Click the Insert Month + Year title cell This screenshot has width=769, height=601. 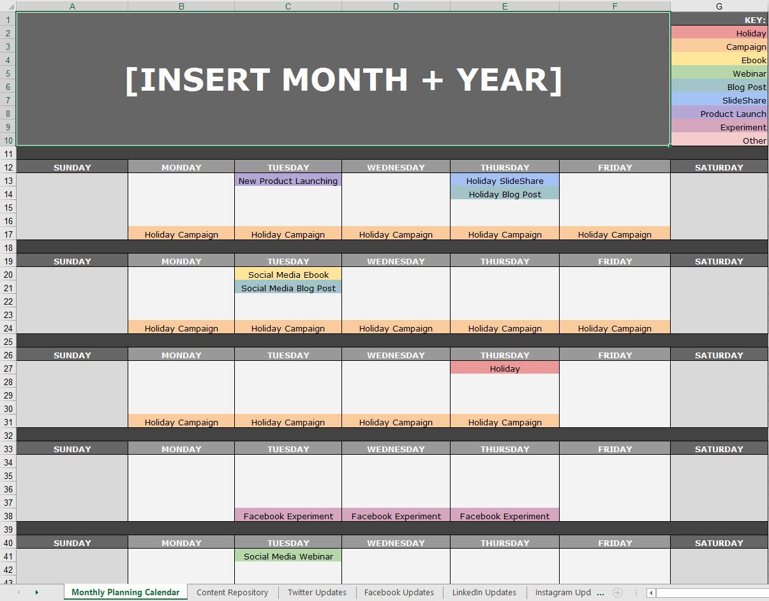pos(343,79)
